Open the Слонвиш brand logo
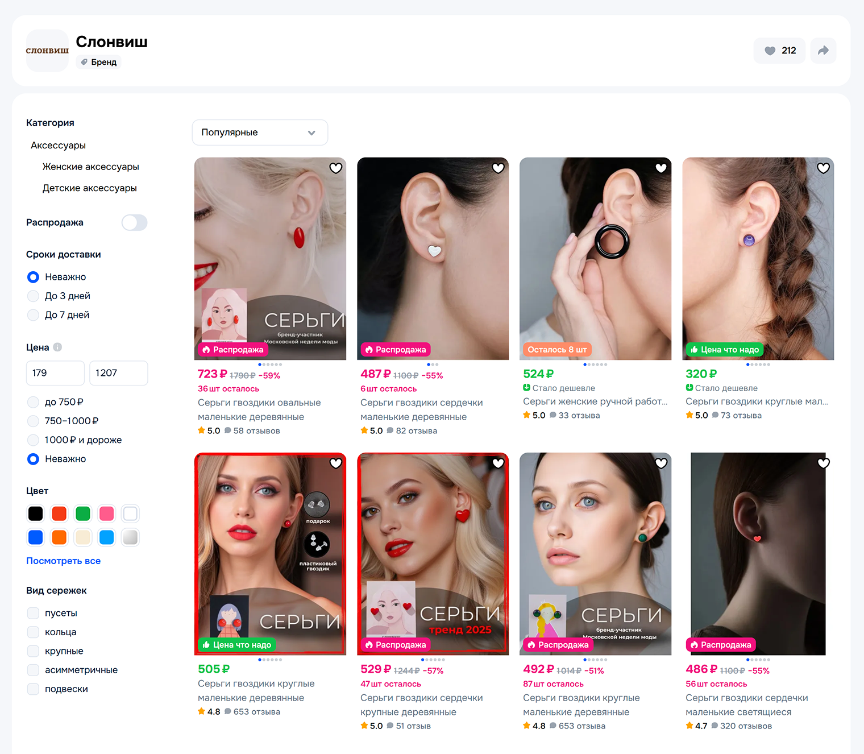864x754 pixels. coord(47,51)
